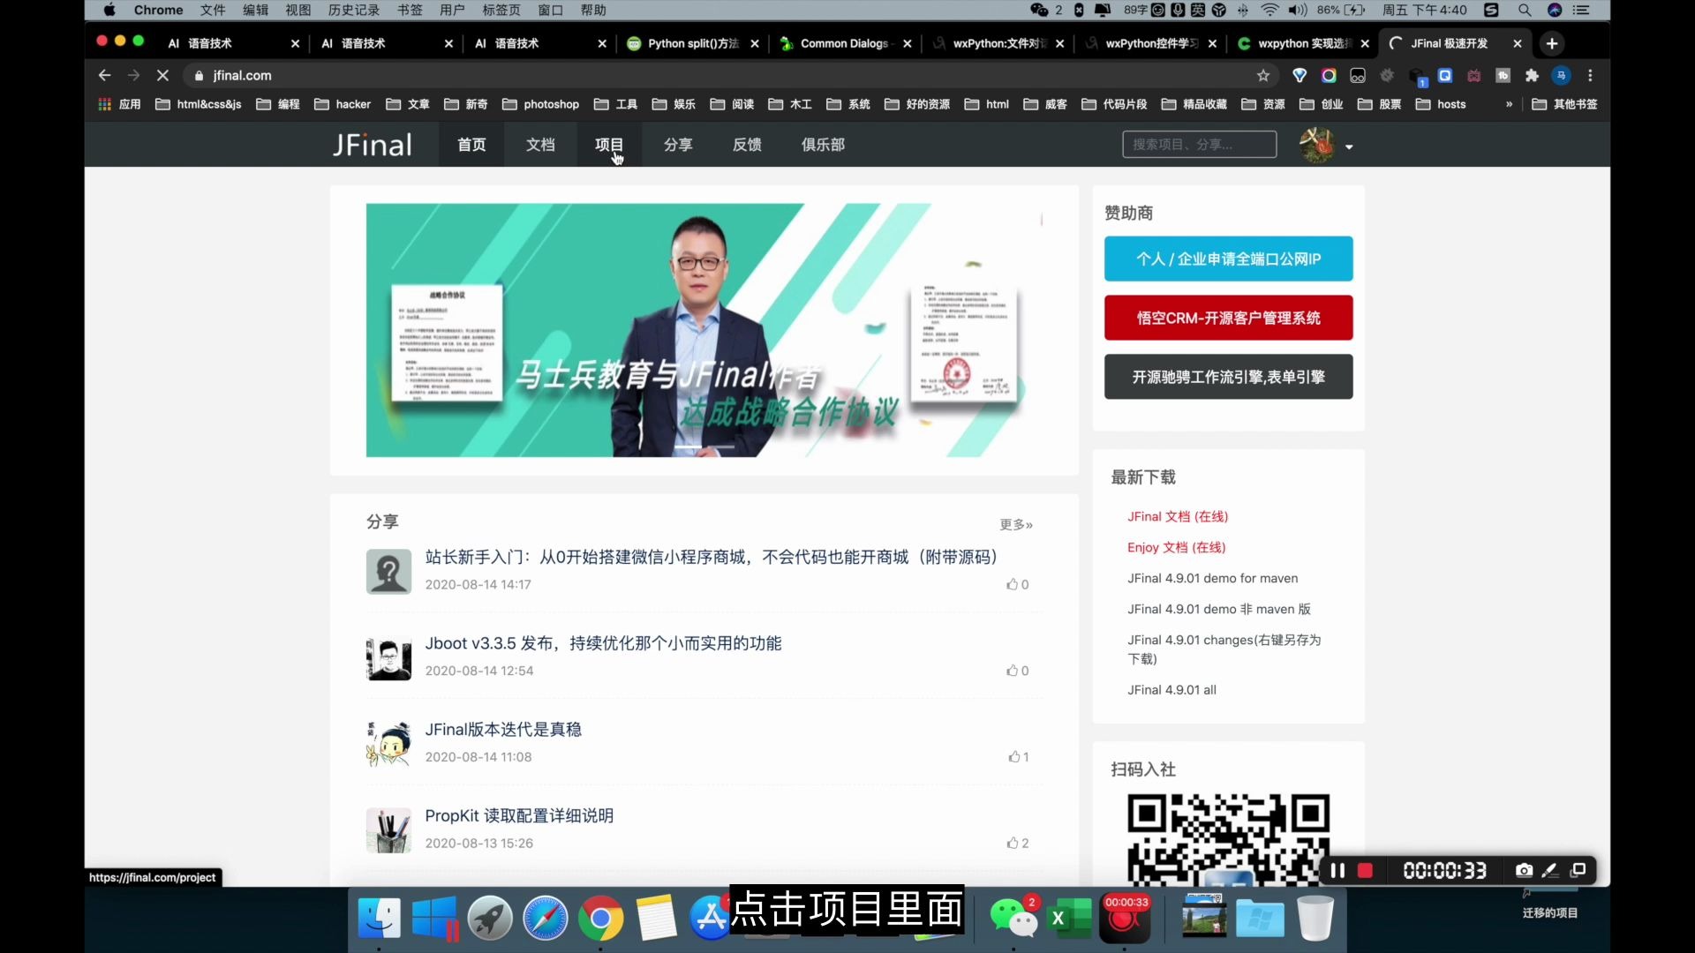
Task: Open the recorder annotation pencil tool
Action: pyautogui.click(x=1550, y=871)
